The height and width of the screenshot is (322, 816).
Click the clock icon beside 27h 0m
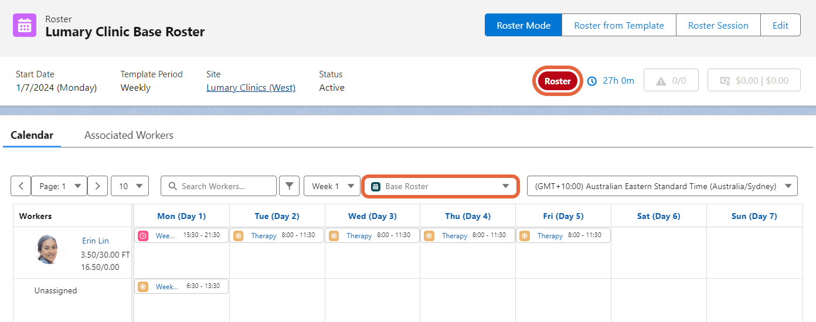point(592,81)
